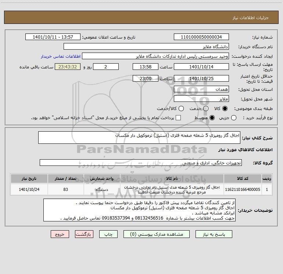
Task: Select the کالا/خدمت radio button
Action: [181, 108]
